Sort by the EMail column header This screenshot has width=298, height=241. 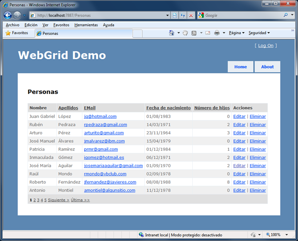click(x=90, y=108)
